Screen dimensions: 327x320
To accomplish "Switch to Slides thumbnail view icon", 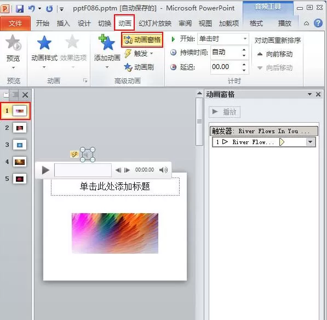I will pos(6,95).
